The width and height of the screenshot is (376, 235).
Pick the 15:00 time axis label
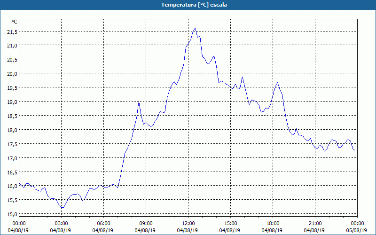(x=230, y=224)
